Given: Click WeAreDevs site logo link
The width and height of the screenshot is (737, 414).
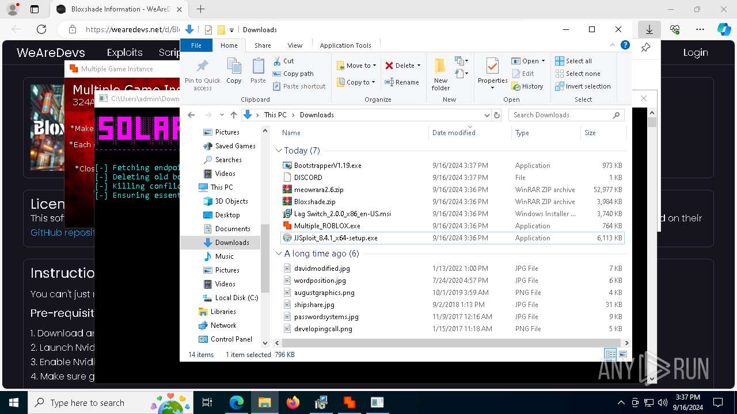Looking at the screenshot, I should [51, 52].
